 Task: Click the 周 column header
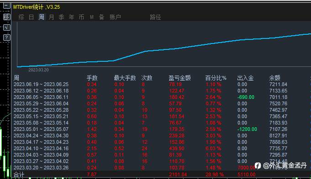pyautogui.click(x=16, y=78)
